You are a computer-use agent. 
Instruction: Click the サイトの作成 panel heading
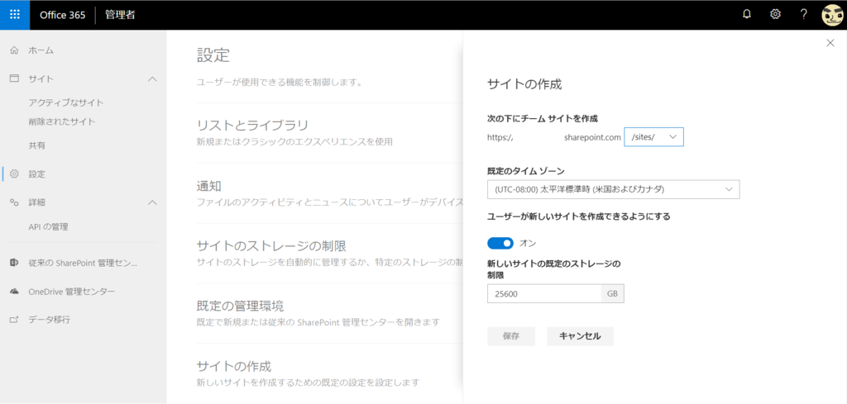tap(524, 84)
